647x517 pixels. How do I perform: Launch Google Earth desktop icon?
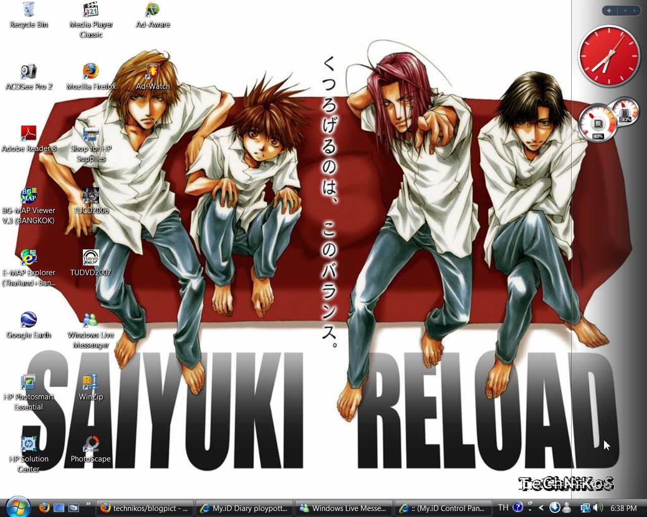coord(29,321)
